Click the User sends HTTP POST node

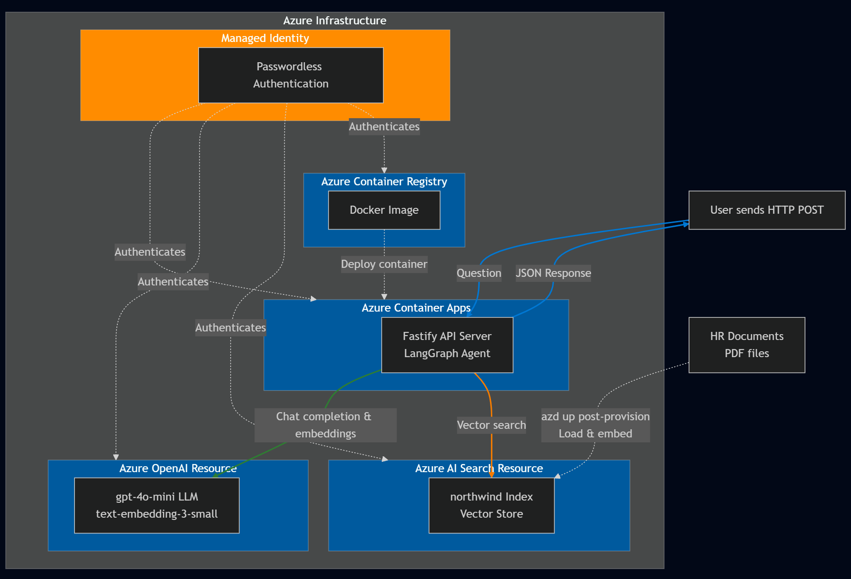tap(767, 210)
